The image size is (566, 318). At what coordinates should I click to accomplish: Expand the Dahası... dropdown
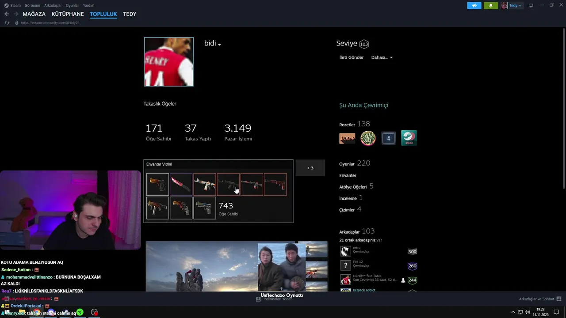(x=382, y=57)
